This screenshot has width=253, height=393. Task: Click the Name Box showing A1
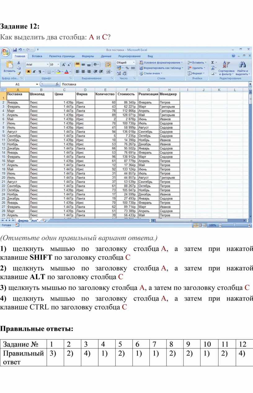[x=18, y=84]
